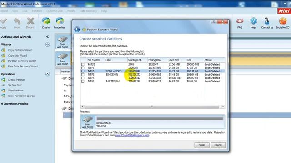Screen dimensions: 291x163
Task: Check the SONG +VIDEO partition checkbox
Action: coord(83,71)
